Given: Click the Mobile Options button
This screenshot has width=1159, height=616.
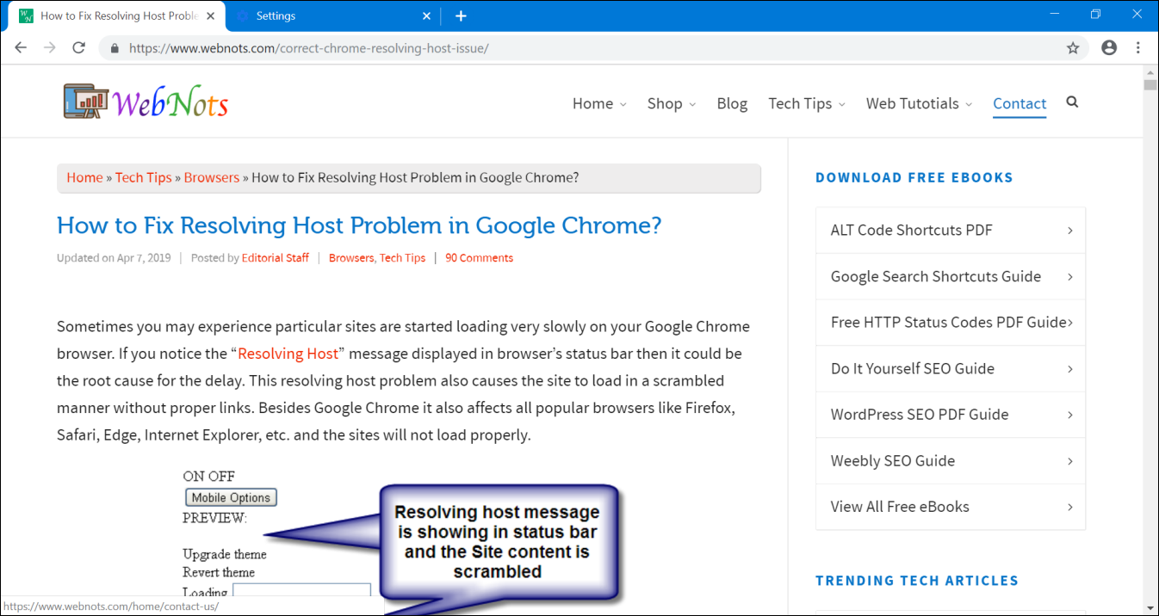Looking at the screenshot, I should pos(231,497).
